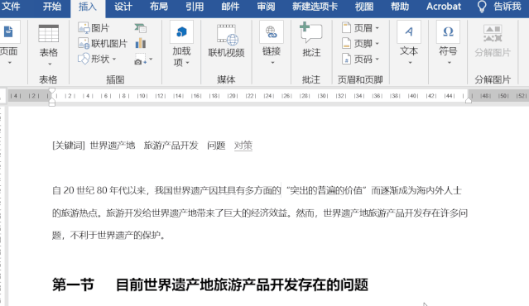Select the 插入 insert tab
The width and height of the screenshot is (529, 306).
click(88, 7)
